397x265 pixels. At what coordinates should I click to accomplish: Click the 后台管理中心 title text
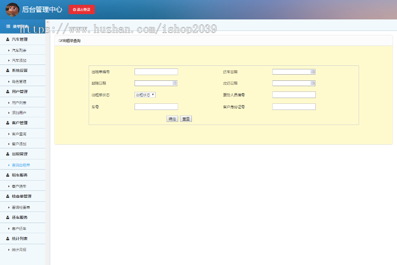click(x=42, y=10)
